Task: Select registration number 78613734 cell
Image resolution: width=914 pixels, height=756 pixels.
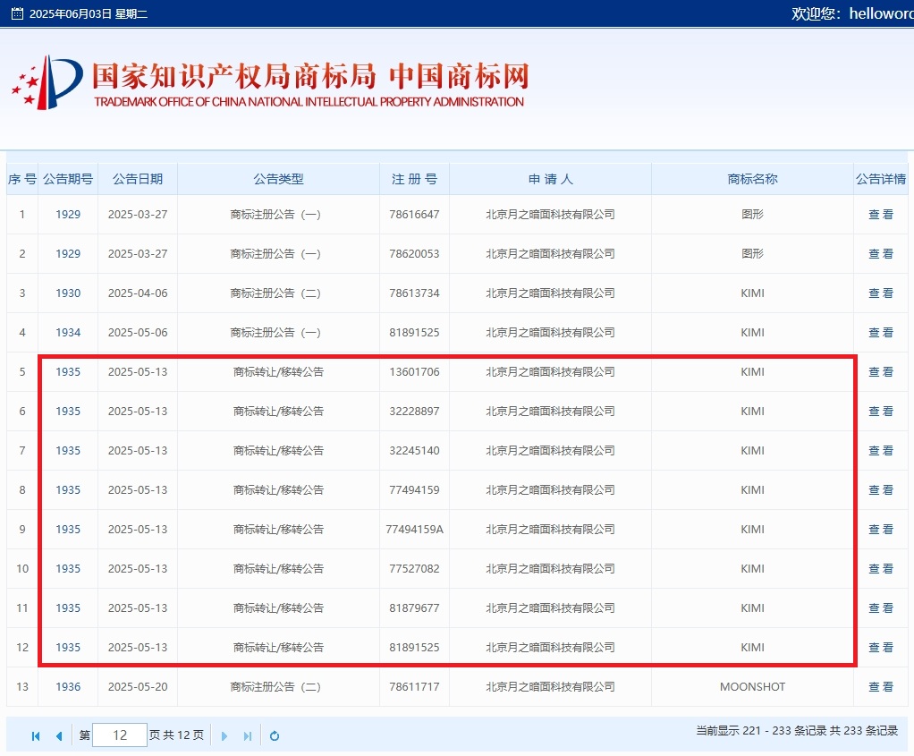Action: (414, 293)
